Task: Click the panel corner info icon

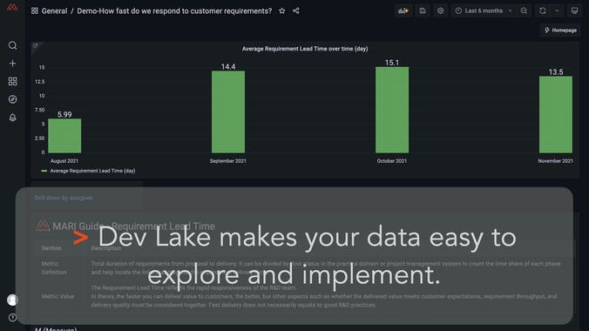Action: tap(36, 45)
